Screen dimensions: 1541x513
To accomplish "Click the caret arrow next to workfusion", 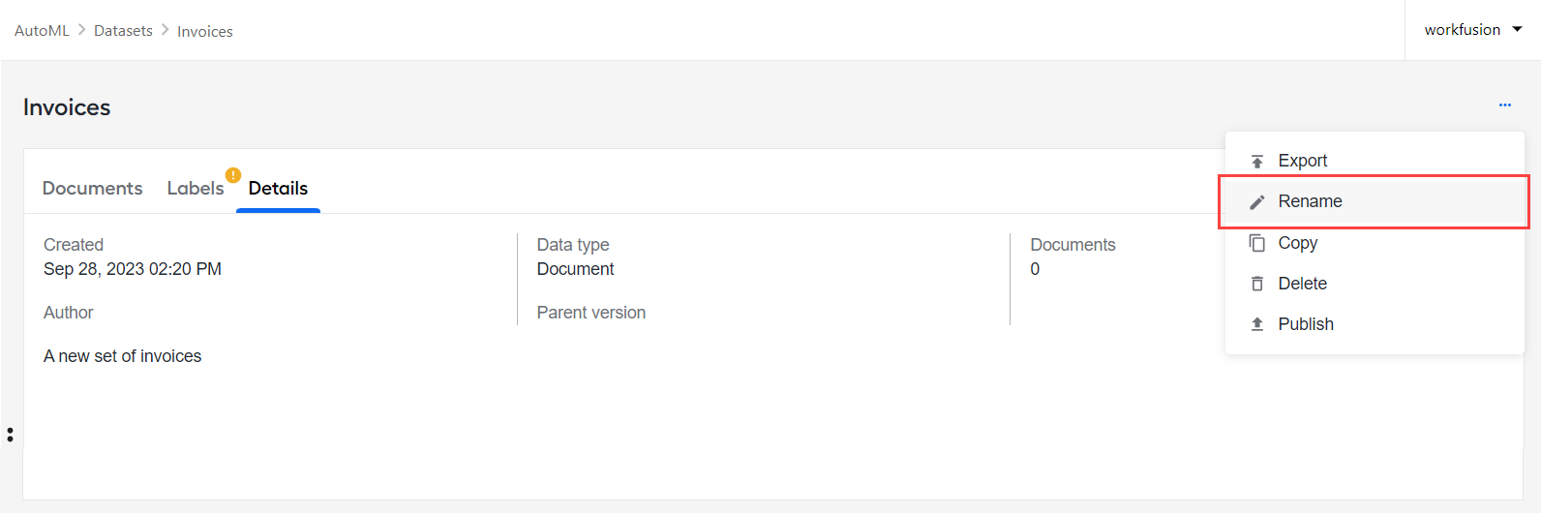I will [1517, 29].
